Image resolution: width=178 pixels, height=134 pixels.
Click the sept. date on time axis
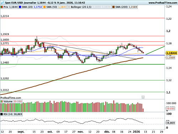(21, 132)
